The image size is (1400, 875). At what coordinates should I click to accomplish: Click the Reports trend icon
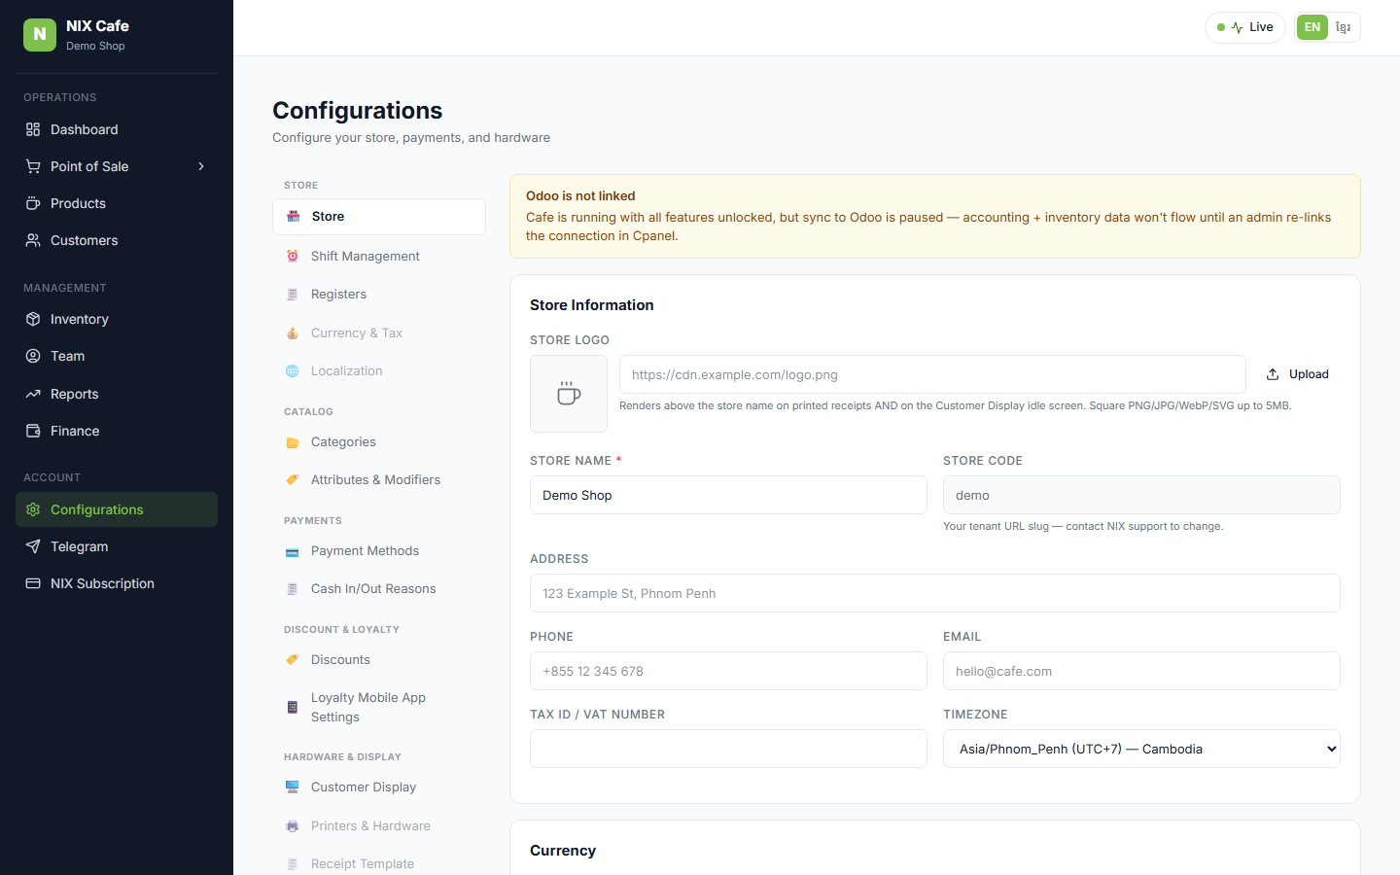(x=33, y=394)
